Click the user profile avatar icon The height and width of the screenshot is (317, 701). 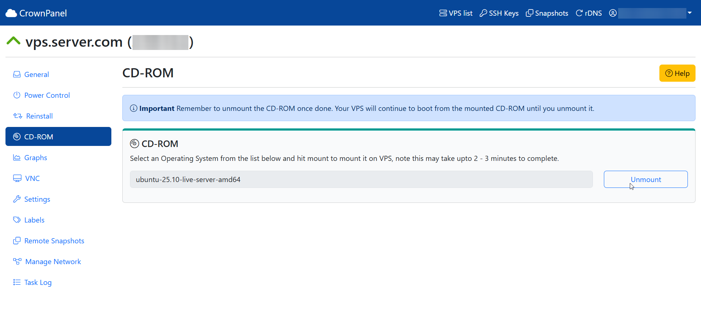613,13
